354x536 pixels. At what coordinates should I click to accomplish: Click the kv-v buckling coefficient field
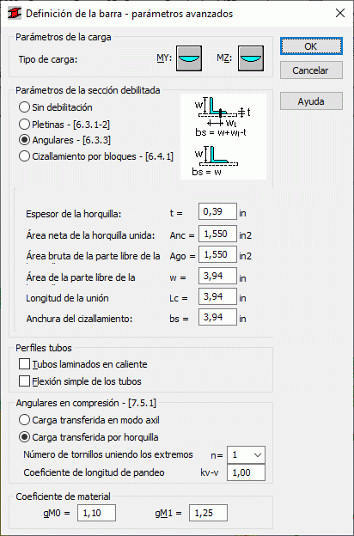point(246,472)
